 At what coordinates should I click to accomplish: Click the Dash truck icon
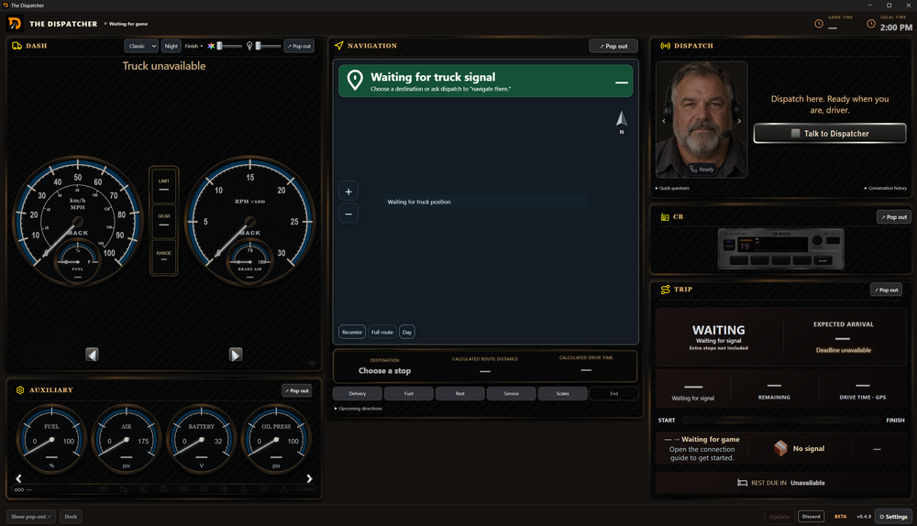(x=17, y=46)
